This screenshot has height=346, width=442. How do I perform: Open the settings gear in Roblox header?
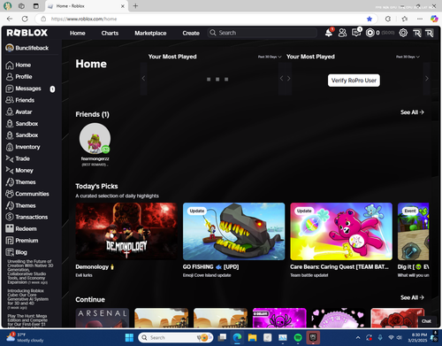[x=403, y=33]
